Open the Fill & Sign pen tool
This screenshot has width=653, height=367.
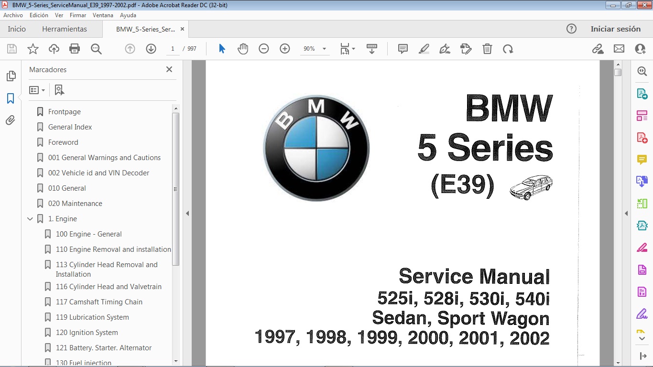pyautogui.click(x=445, y=48)
